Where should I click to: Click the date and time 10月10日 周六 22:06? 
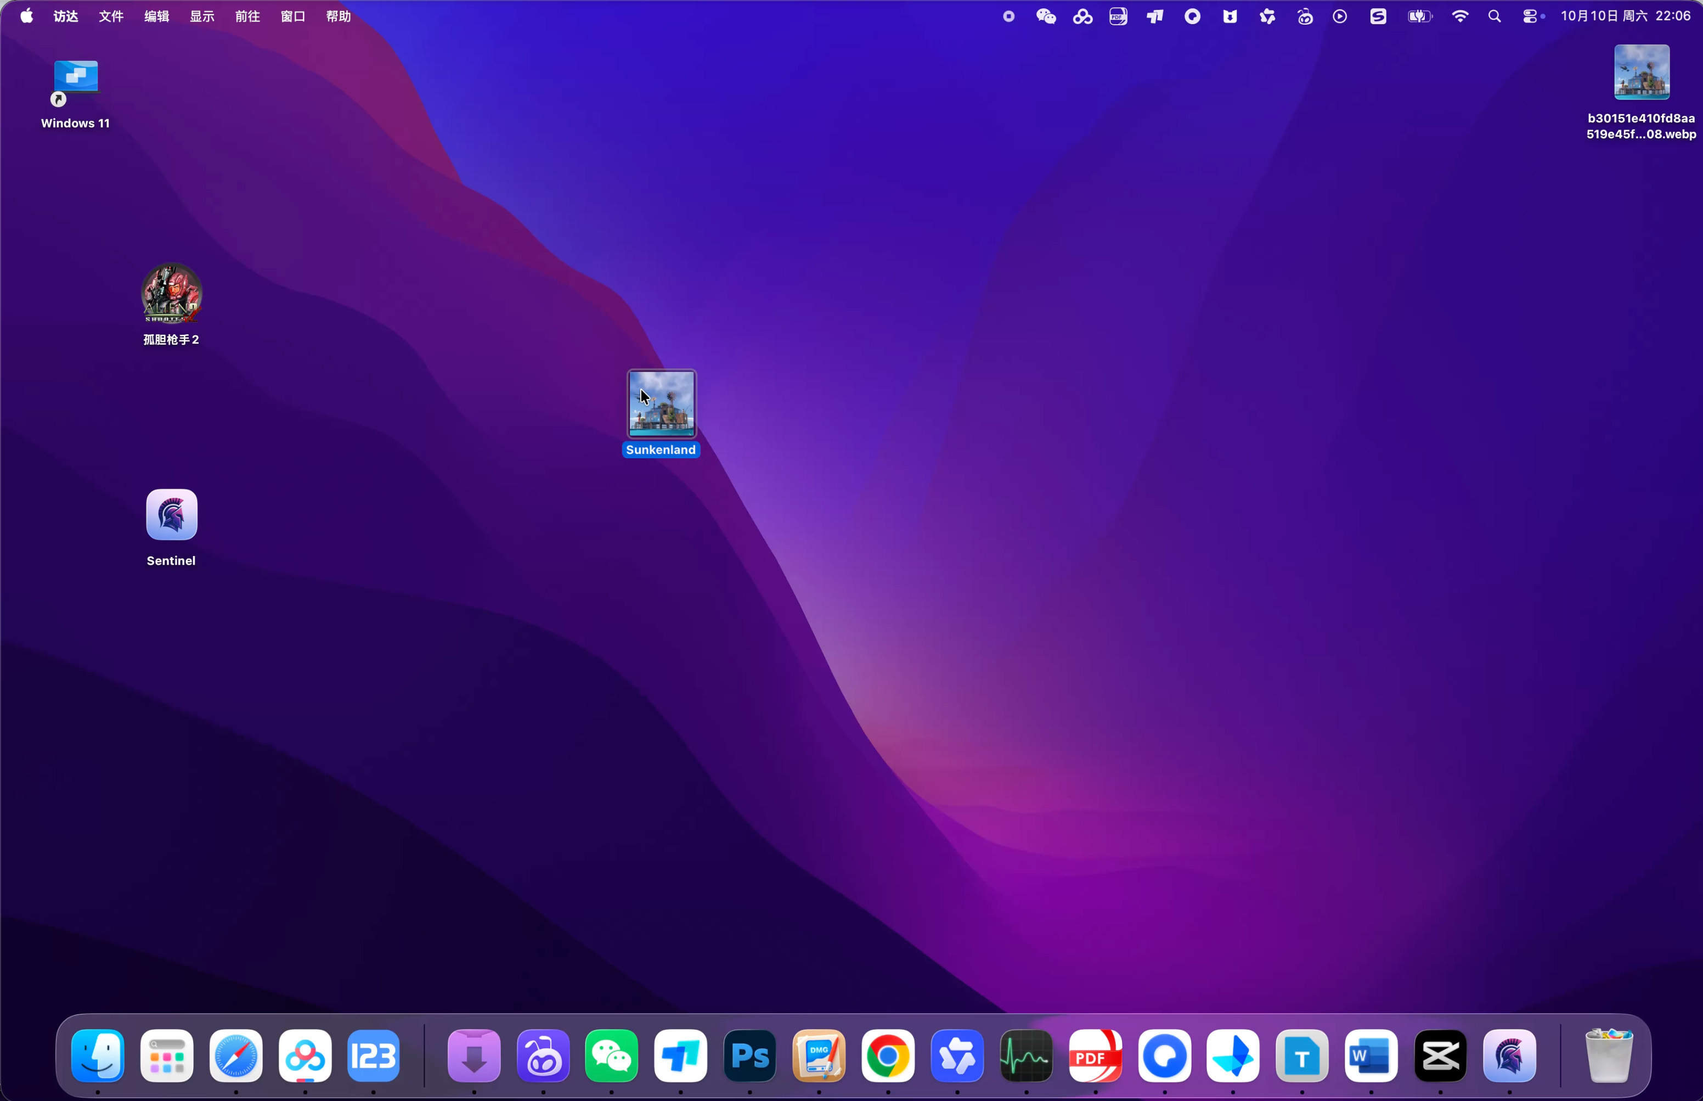click(1626, 16)
